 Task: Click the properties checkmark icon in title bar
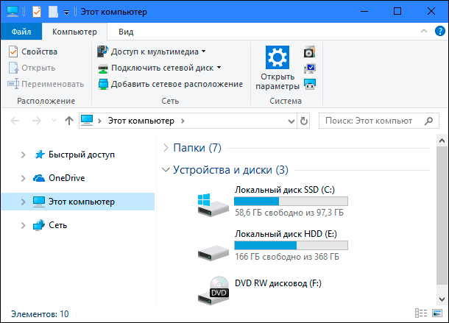[x=37, y=12]
